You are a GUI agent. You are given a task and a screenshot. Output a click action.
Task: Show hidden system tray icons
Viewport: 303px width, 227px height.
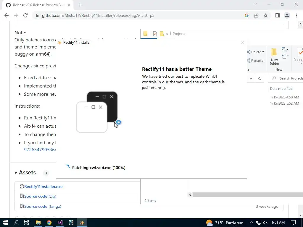(252, 223)
